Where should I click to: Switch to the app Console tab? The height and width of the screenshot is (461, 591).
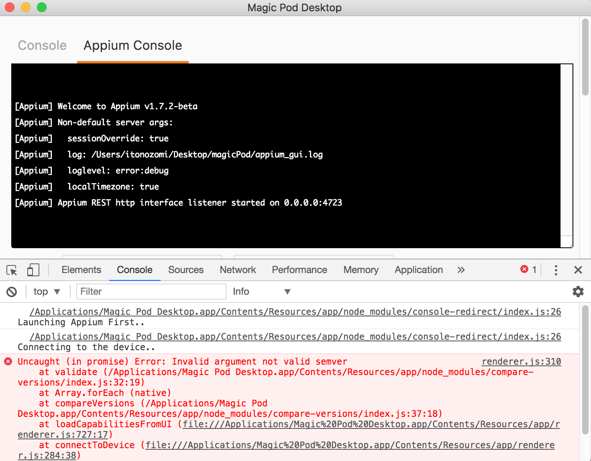pyautogui.click(x=42, y=45)
